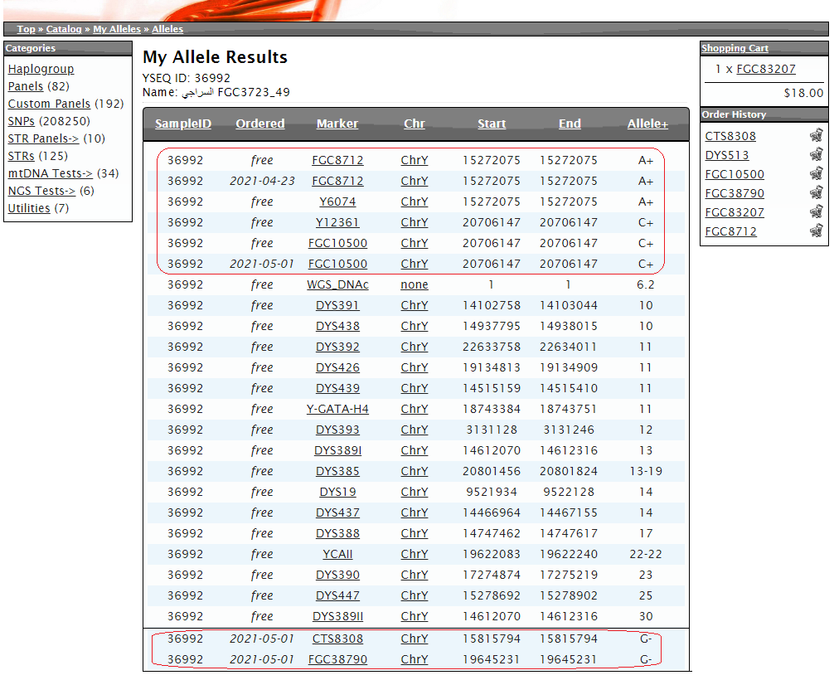Click the cart icon in the FGC83207 history row
The image size is (834, 680).
pos(816,212)
